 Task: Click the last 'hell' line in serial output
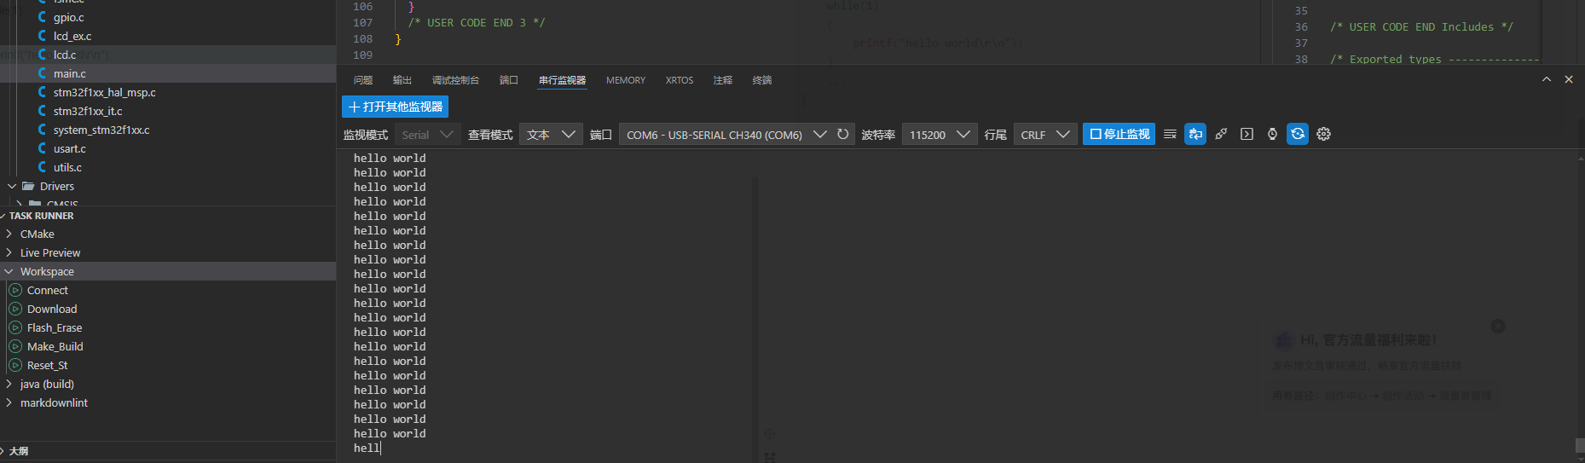(367, 449)
